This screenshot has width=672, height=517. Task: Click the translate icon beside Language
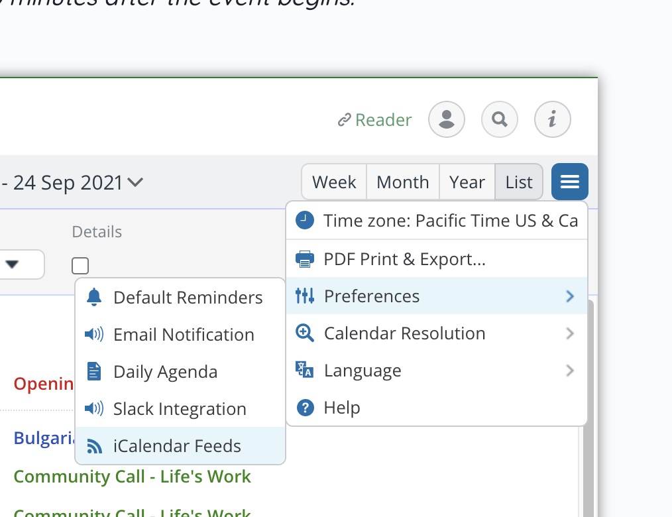(x=305, y=370)
